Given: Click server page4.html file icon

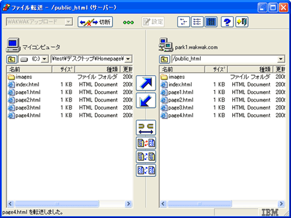Looking at the screenshot, I should 164,115.
